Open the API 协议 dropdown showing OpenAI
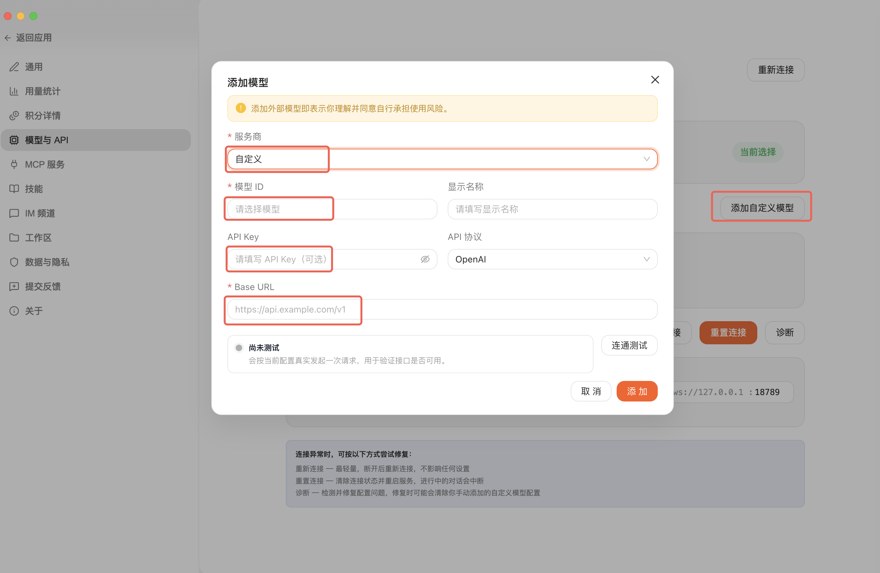Image resolution: width=880 pixels, height=573 pixels. (552, 259)
